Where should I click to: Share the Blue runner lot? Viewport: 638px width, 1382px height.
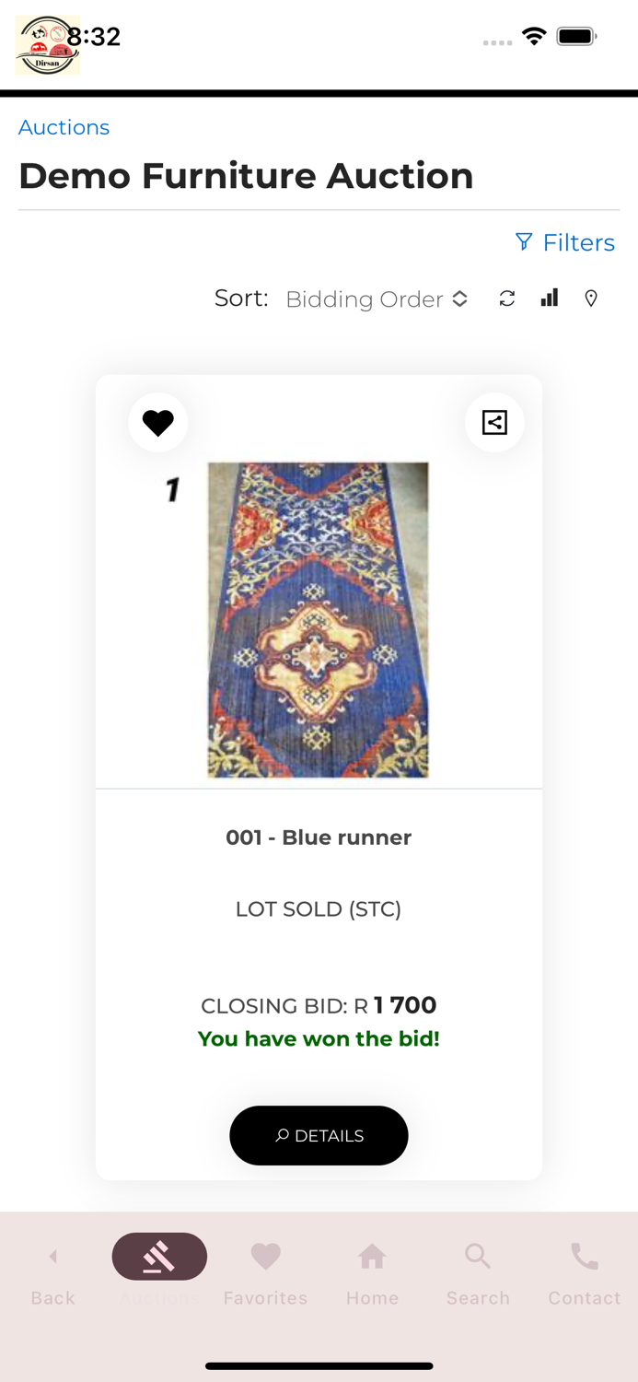point(494,422)
